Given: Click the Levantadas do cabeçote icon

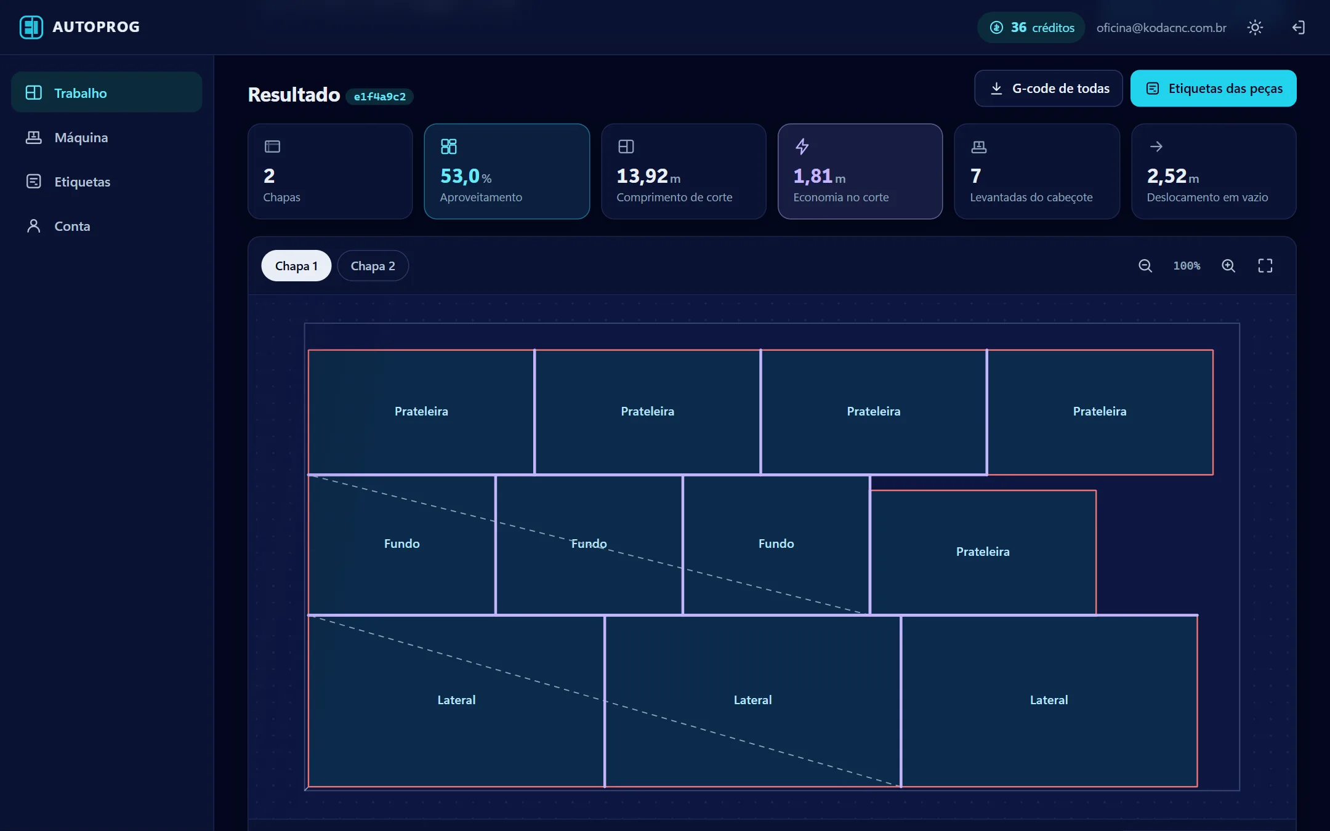Looking at the screenshot, I should click(979, 147).
